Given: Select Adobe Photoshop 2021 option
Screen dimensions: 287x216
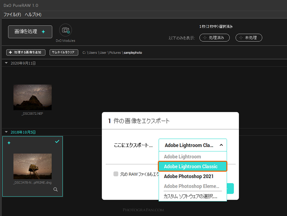Looking at the screenshot, I should tap(193, 176).
